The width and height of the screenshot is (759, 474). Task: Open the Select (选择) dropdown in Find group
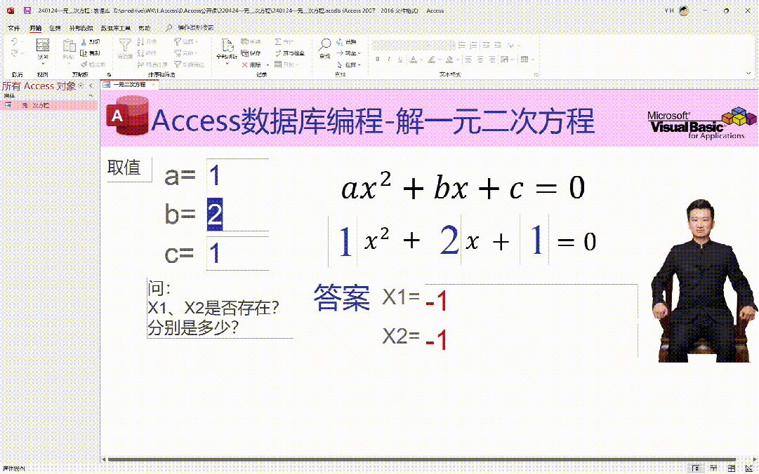[x=348, y=65]
